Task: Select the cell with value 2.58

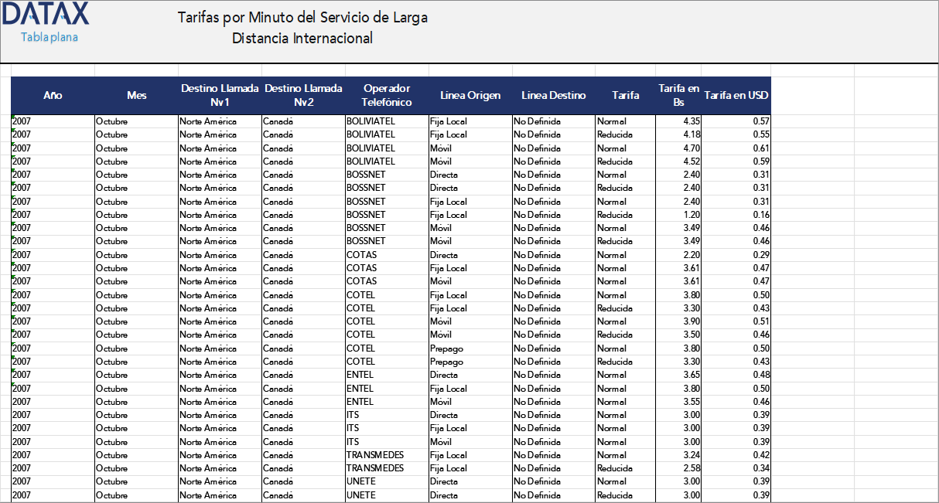Action: (678, 468)
